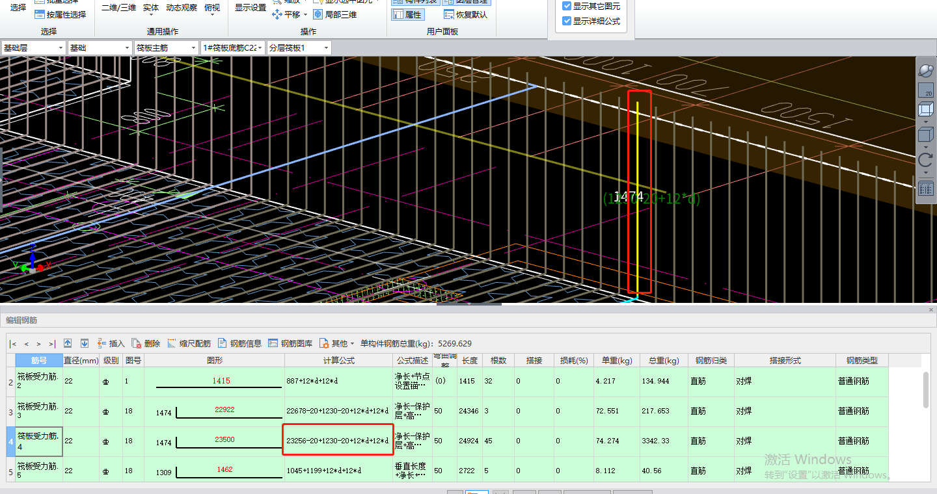Click the rebar table vertical scrollbar
The height and width of the screenshot is (494, 937).
click(x=926, y=390)
